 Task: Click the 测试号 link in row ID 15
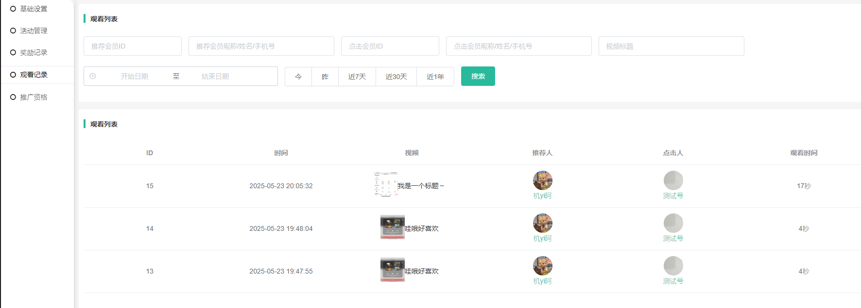673,196
